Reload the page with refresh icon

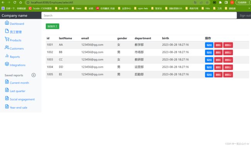pos(15,2)
